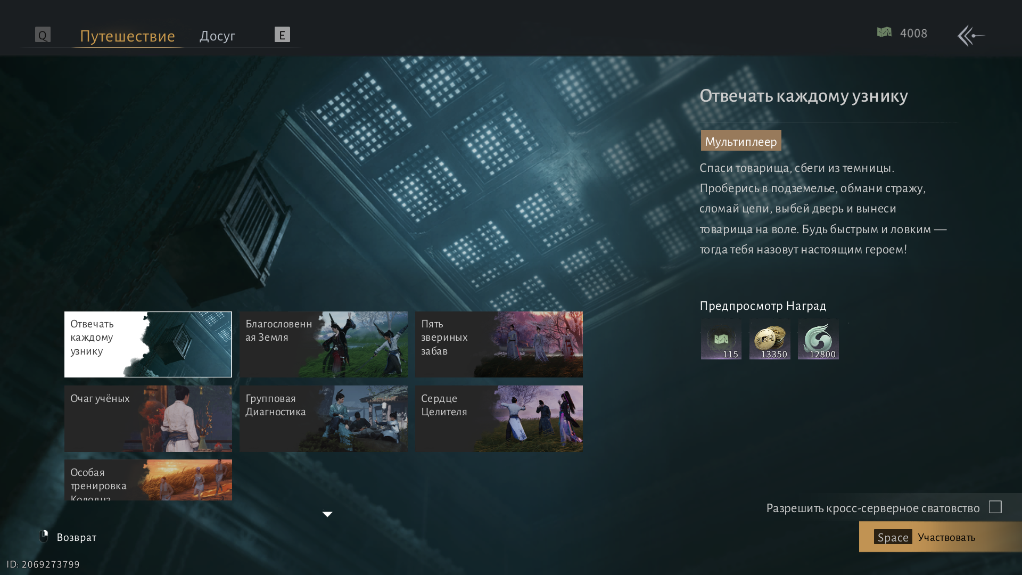Image resolution: width=1022 pixels, height=575 pixels.
Task: Select the Пять звериных забав card
Action: tap(499, 344)
